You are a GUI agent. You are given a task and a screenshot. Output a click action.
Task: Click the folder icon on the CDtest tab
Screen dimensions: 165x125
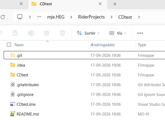[x=34, y=4]
